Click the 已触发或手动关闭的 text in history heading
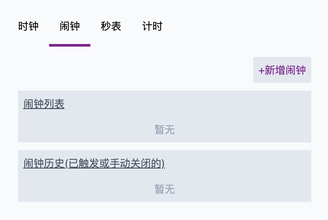Screen dimensions: 328x220 115,163
